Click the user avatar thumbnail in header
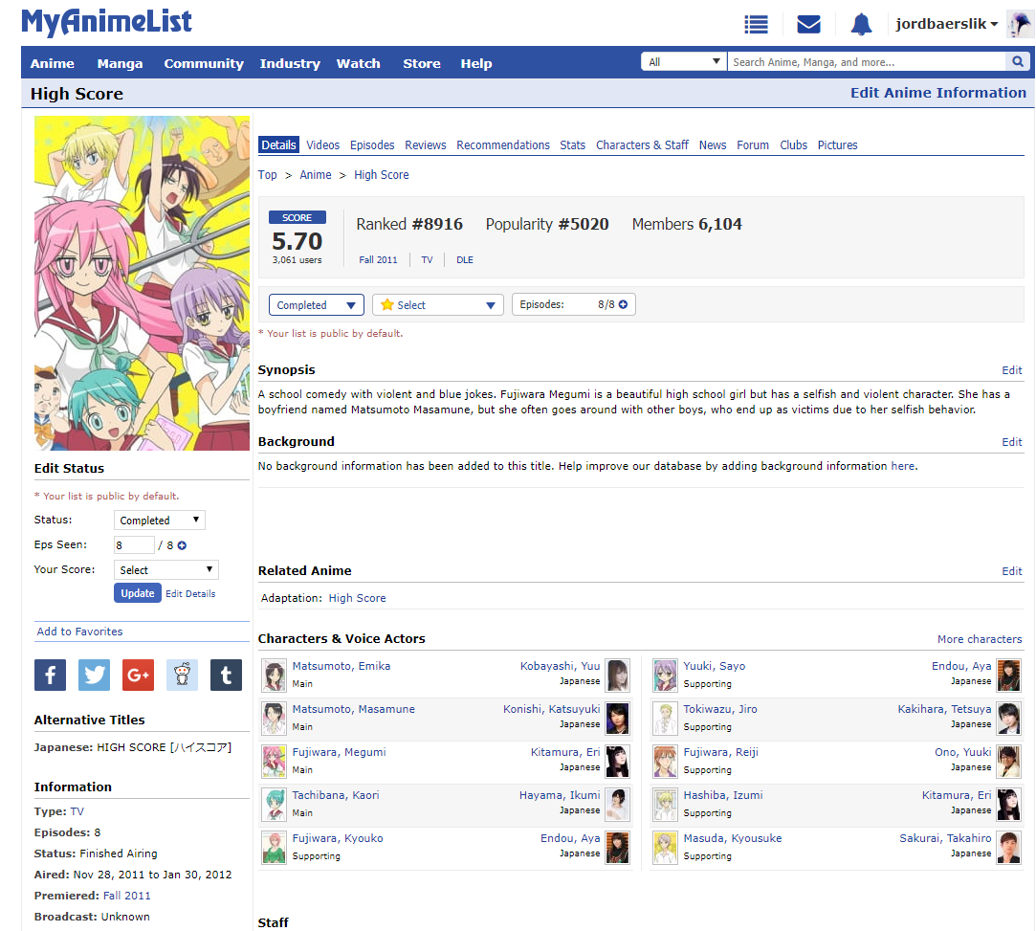 click(x=1019, y=25)
